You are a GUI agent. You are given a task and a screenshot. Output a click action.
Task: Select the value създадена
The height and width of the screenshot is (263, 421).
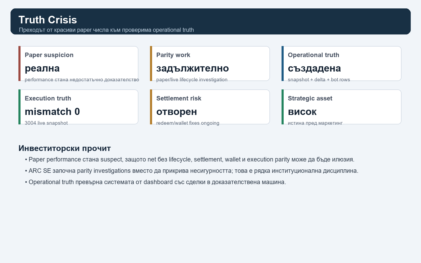point(314,68)
